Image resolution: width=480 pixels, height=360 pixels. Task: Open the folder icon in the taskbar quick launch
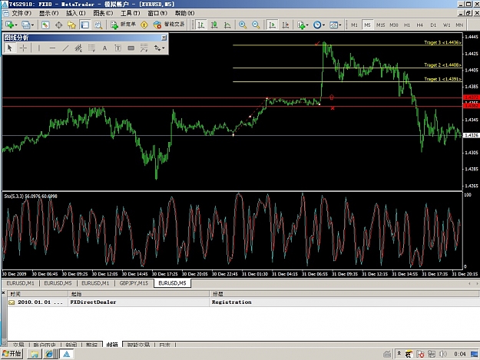35,354
